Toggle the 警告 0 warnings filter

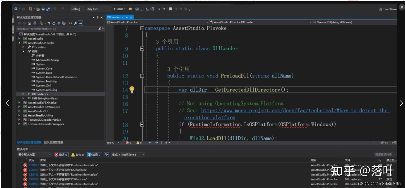click(x=77, y=154)
